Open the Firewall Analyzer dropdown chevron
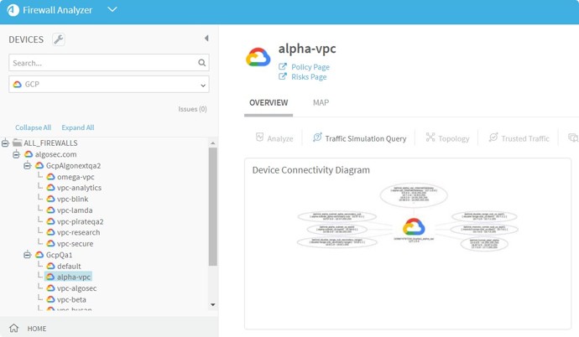The height and width of the screenshot is (337, 579). [112, 10]
